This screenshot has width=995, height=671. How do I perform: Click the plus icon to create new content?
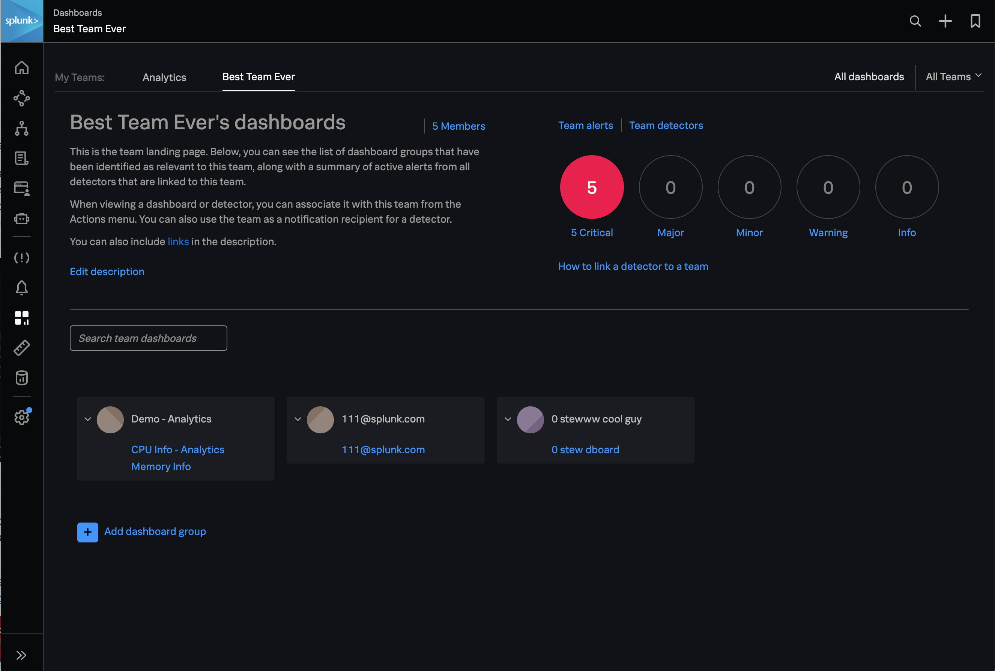pos(945,21)
